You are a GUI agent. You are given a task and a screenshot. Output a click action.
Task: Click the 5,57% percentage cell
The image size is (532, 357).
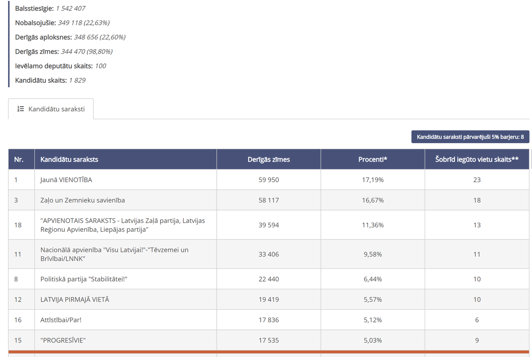[373, 299]
